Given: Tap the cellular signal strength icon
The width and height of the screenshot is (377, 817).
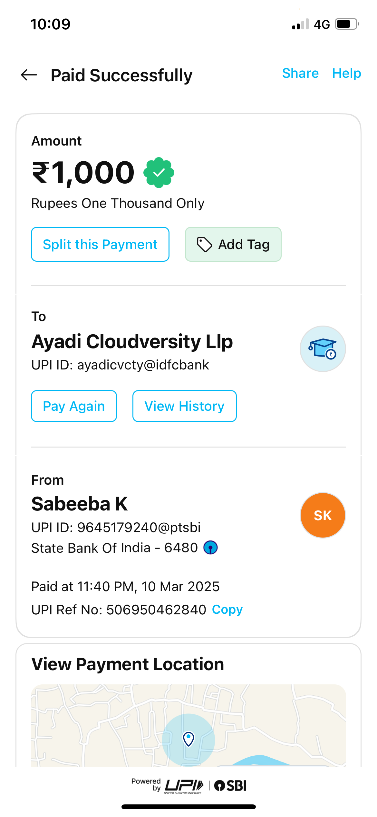Looking at the screenshot, I should 300,25.
